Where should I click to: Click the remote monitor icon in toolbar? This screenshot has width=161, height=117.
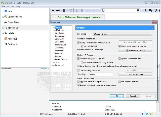pyautogui.click(x=155, y=10)
